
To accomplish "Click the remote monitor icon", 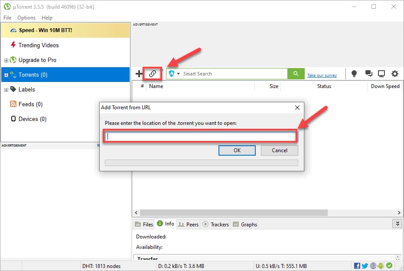I will [x=381, y=74].
